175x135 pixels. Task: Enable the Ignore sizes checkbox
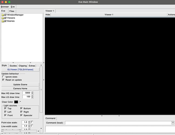pos(3,77)
